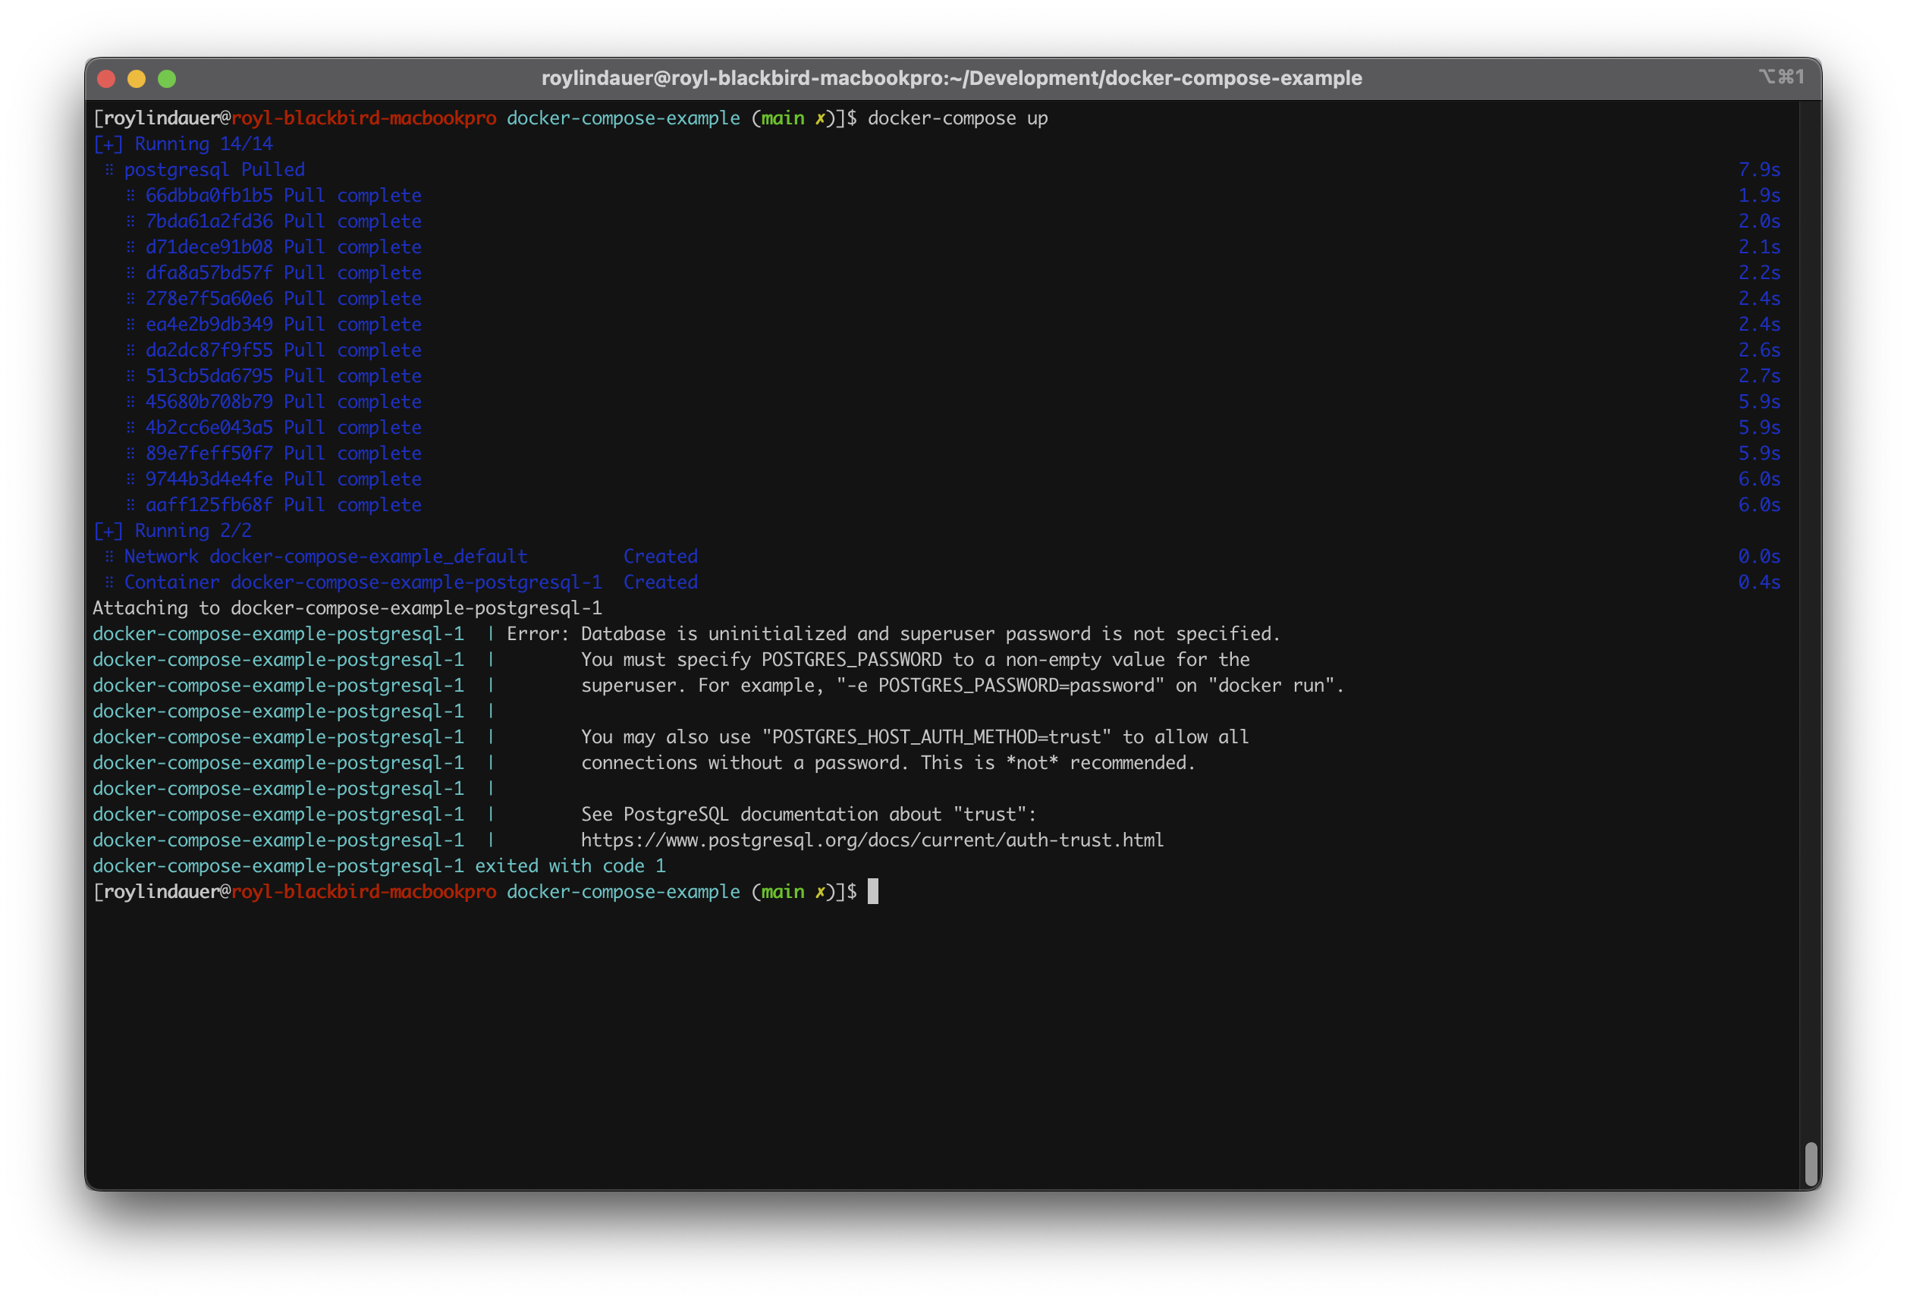Viewport: 1907px width, 1303px height.
Task: Click layer '4b2cc6e043a5 Pull complete'
Action: coord(283,428)
